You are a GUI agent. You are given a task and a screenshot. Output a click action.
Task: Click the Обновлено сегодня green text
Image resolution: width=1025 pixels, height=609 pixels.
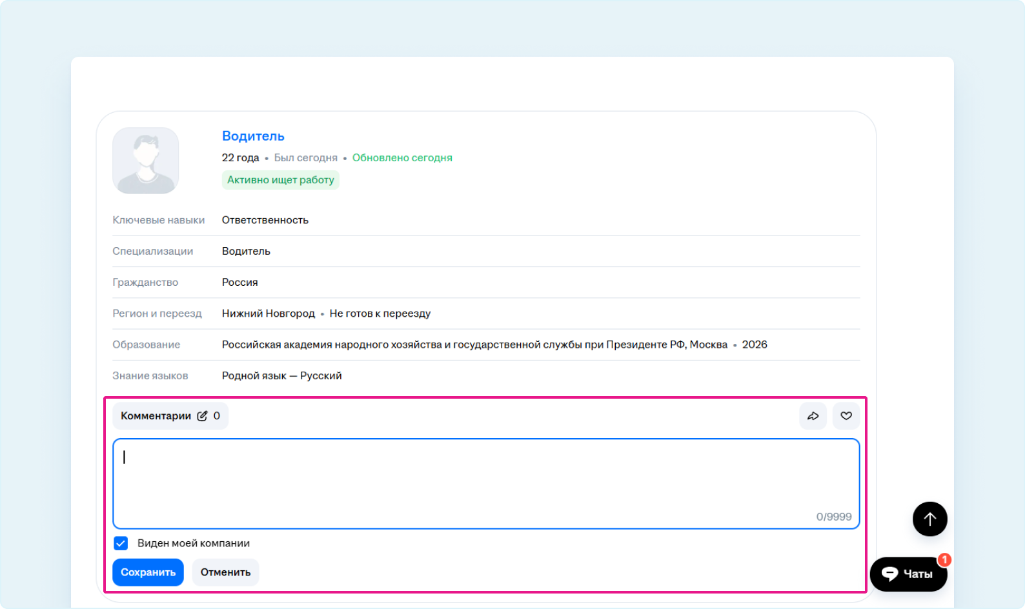pyautogui.click(x=402, y=157)
